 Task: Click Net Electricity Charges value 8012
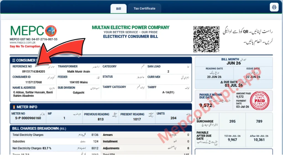[95, 148]
